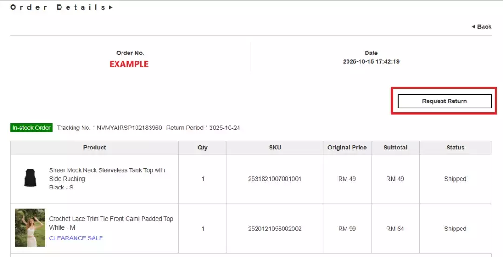This screenshot has height=257, width=503.
Task: Open Crochet Lace Trim Cami product name
Action: 111,219
